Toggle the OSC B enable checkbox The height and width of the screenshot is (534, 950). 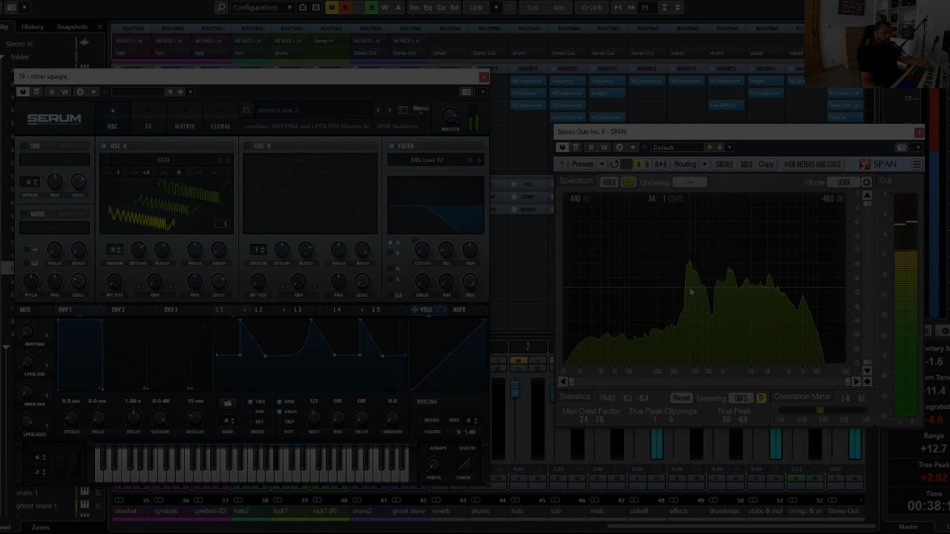tap(247, 146)
